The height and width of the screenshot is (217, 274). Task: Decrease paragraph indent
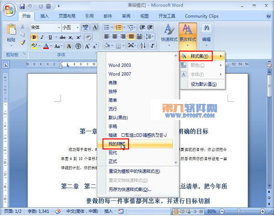pyautogui.click(x=142, y=27)
